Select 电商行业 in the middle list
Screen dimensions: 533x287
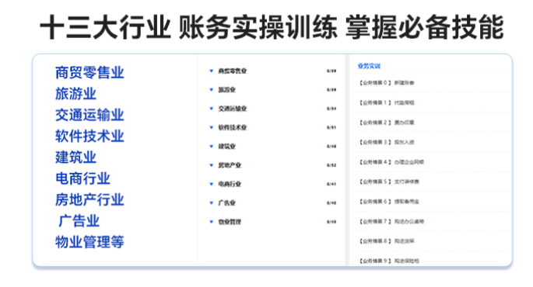tap(230, 184)
